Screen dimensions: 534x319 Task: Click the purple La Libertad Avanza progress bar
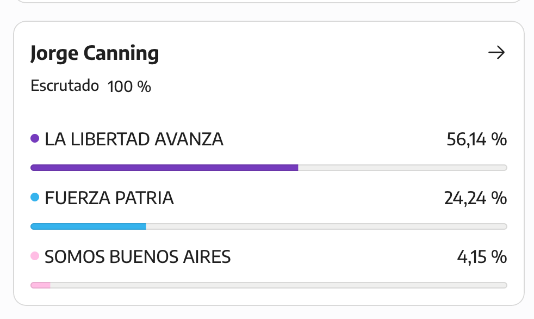click(x=164, y=168)
